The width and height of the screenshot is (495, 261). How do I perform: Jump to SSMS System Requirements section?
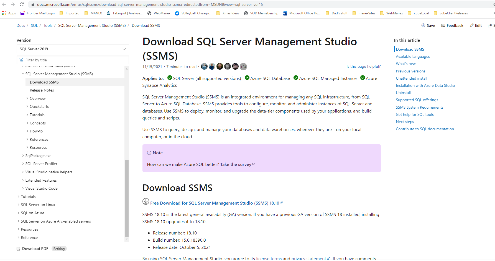click(x=419, y=107)
